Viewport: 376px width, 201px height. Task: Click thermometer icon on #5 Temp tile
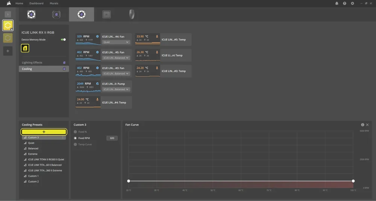pyautogui.click(x=157, y=36)
